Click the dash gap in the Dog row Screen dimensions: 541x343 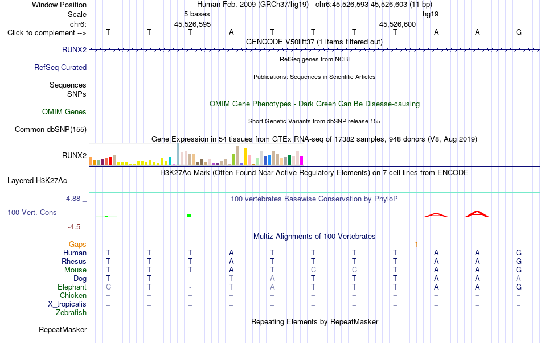coord(190,279)
